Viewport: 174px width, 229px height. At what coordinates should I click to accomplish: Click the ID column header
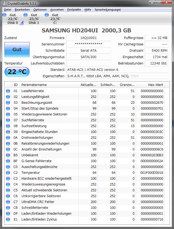[15, 85]
